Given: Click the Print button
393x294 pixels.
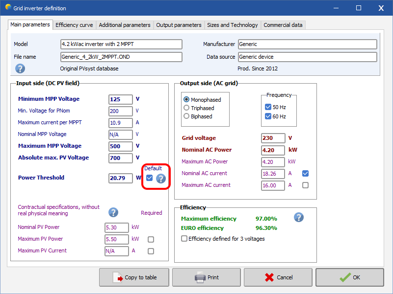Looking at the screenshot, I should tap(207, 277).
